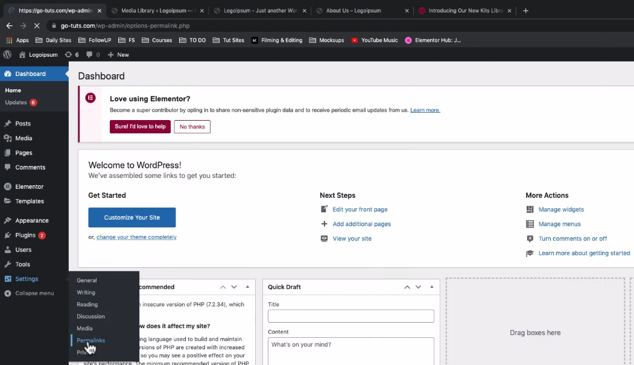Close the Introducing Our New Kits tab
Viewport: 634px width, 365px height.
(x=510, y=10)
